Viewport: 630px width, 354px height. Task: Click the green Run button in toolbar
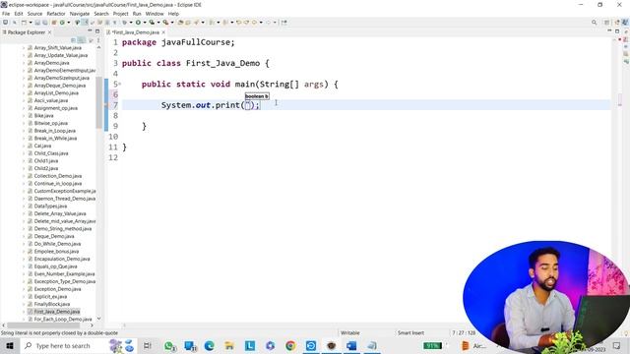(138, 22)
